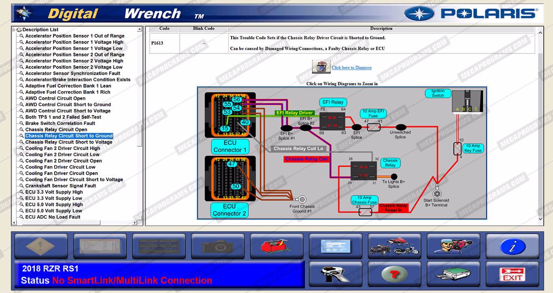553x293 pixels.
Task: Click description list horizontal scrollbar left arrow
Action: [14, 223]
